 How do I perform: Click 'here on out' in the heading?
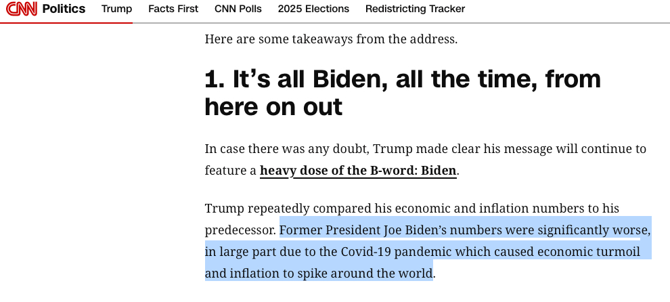[x=273, y=107]
